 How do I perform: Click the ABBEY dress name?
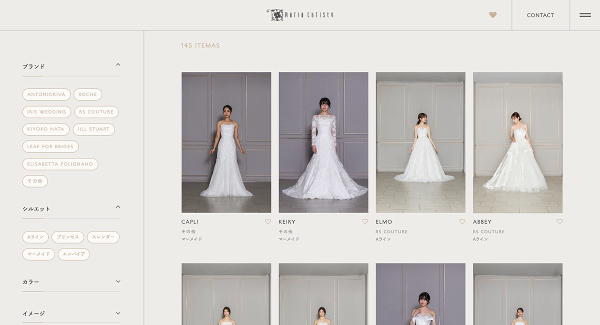(482, 222)
